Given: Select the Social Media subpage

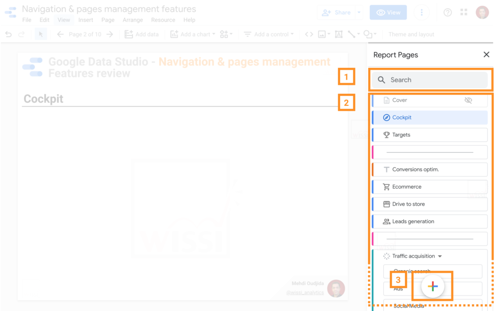Looking at the screenshot, I should (x=432, y=306).
